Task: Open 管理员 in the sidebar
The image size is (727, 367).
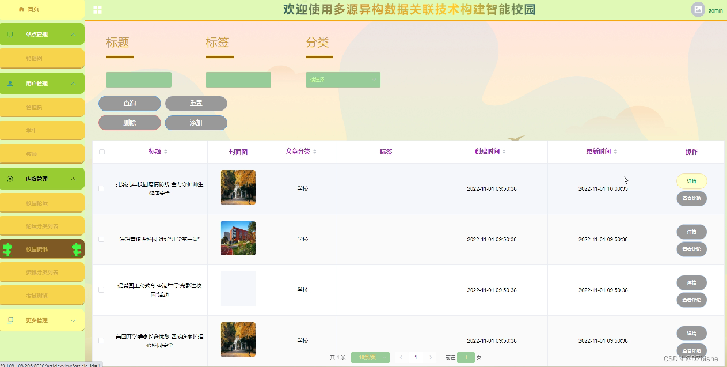Action: pos(42,108)
